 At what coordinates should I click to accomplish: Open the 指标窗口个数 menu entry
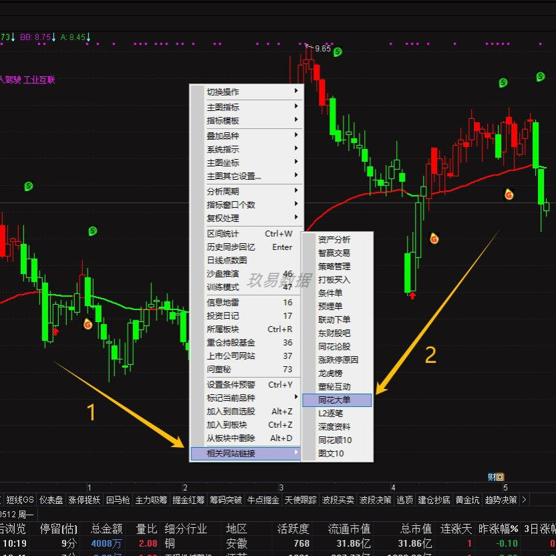point(246,204)
